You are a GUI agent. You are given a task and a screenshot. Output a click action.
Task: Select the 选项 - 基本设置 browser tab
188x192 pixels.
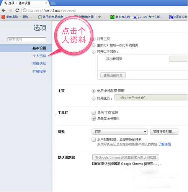click(x=25, y=3)
